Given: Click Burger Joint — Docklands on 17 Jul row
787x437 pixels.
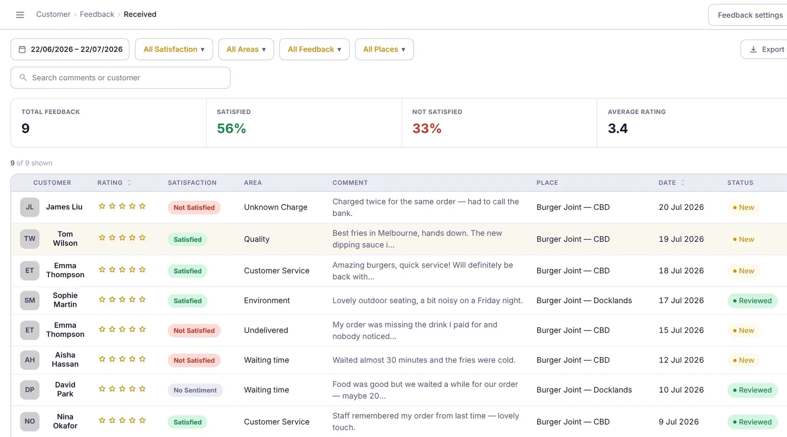Looking at the screenshot, I should (584, 300).
